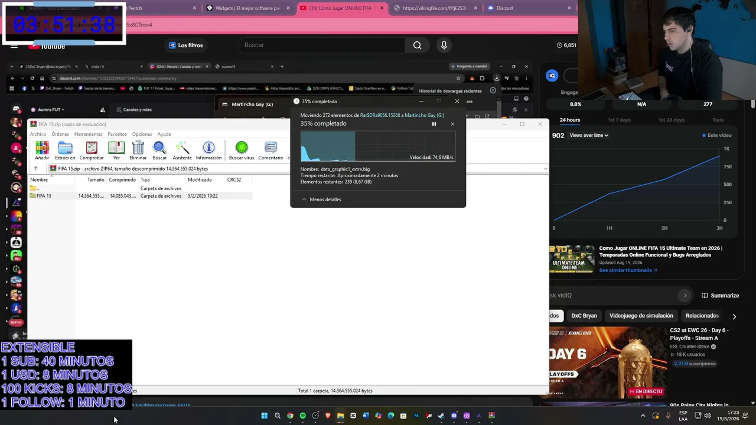Open the Ayuda menu in WinRAR
This screenshot has height=425, width=756.
coord(164,134)
